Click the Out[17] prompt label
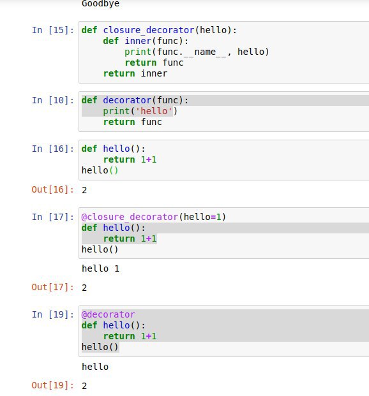 [53, 287]
